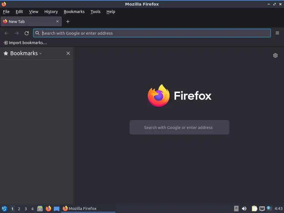Click the center page search box

click(179, 127)
